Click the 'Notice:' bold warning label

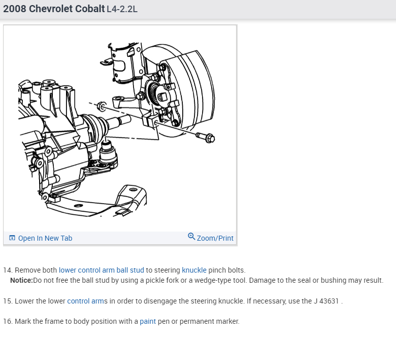click(21, 280)
